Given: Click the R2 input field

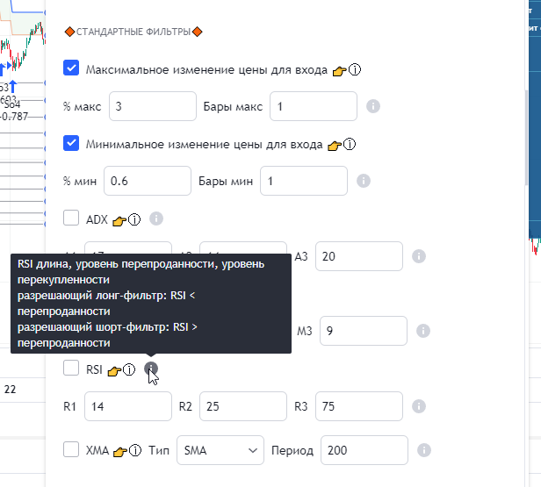Looking at the screenshot, I should [243, 406].
